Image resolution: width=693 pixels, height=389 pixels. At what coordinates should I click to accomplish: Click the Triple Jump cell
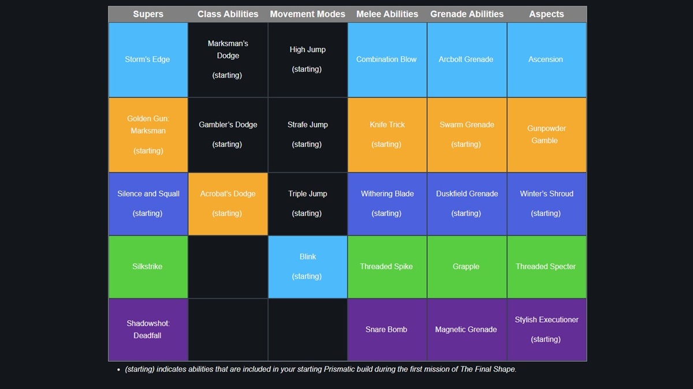(x=307, y=203)
